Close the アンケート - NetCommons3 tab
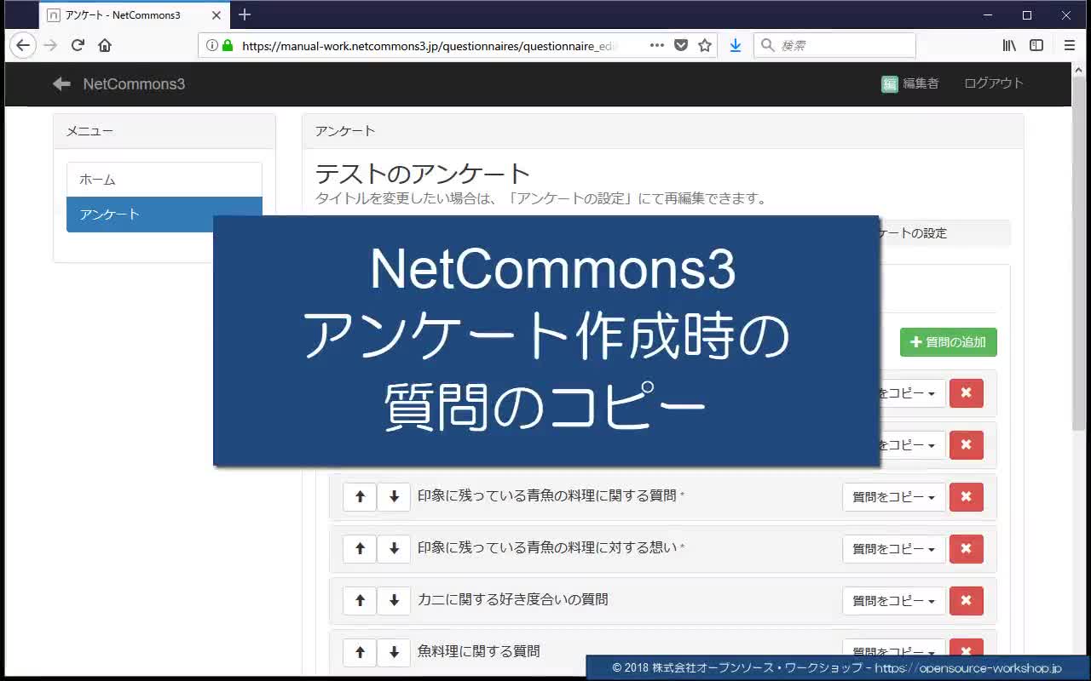This screenshot has width=1091, height=681. coord(216,15)
